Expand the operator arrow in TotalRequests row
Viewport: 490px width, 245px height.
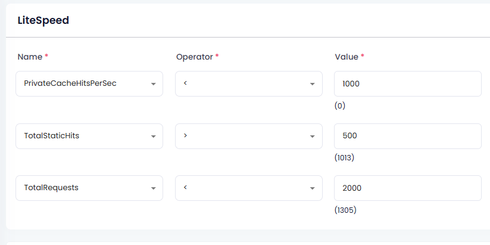click(312, 188)
